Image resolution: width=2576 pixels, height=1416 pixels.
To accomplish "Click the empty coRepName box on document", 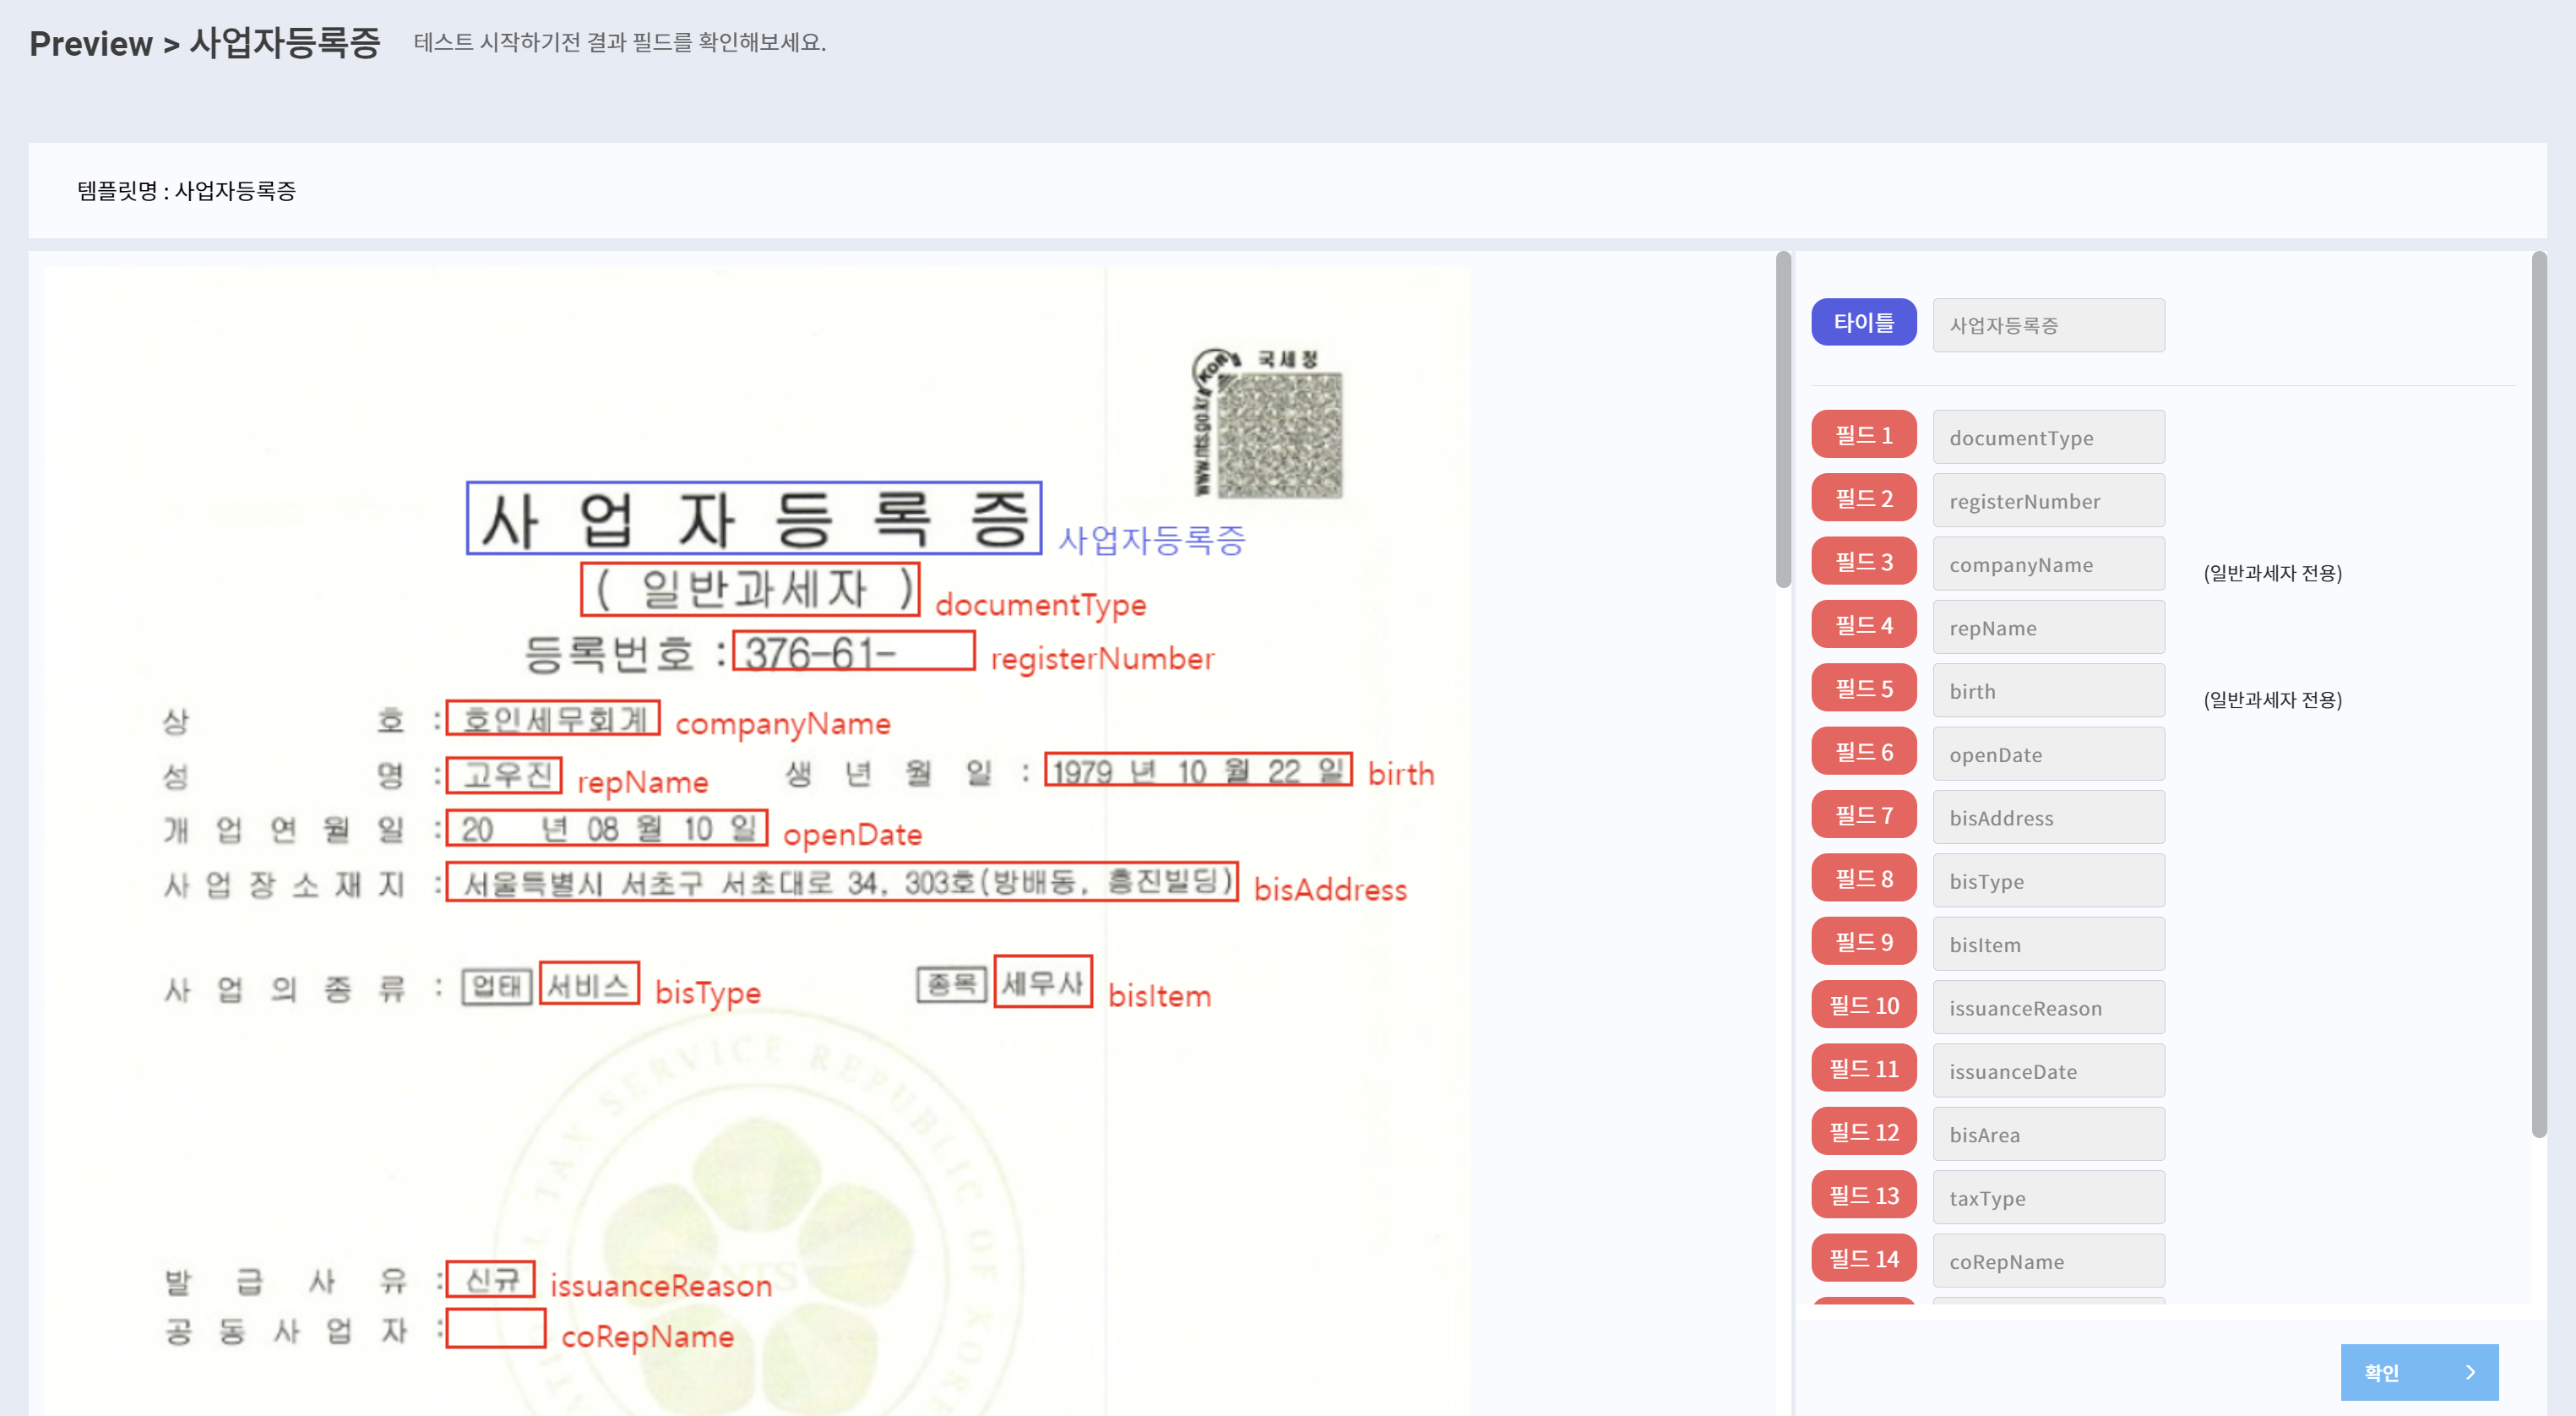I will pos(495,1329).
